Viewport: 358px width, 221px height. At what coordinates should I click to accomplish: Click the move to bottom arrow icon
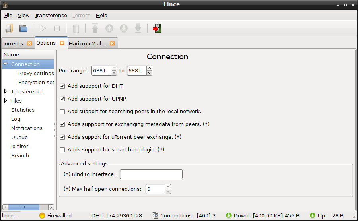[138, 29]
